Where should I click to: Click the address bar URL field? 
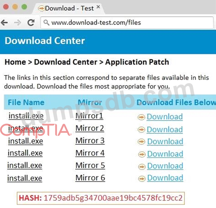(x=127, y=23)
